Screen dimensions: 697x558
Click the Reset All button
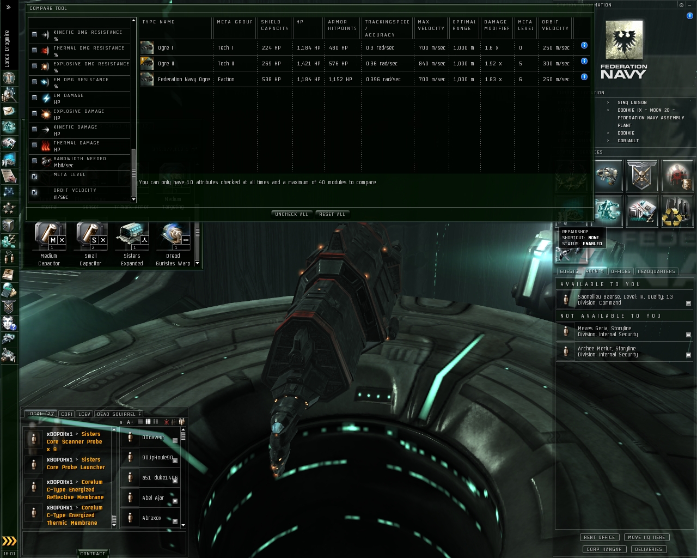332,214
